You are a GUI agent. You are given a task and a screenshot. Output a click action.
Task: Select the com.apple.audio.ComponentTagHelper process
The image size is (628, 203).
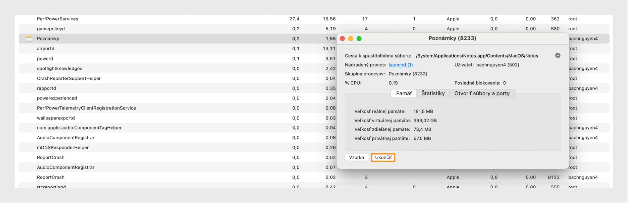point(79,128)
